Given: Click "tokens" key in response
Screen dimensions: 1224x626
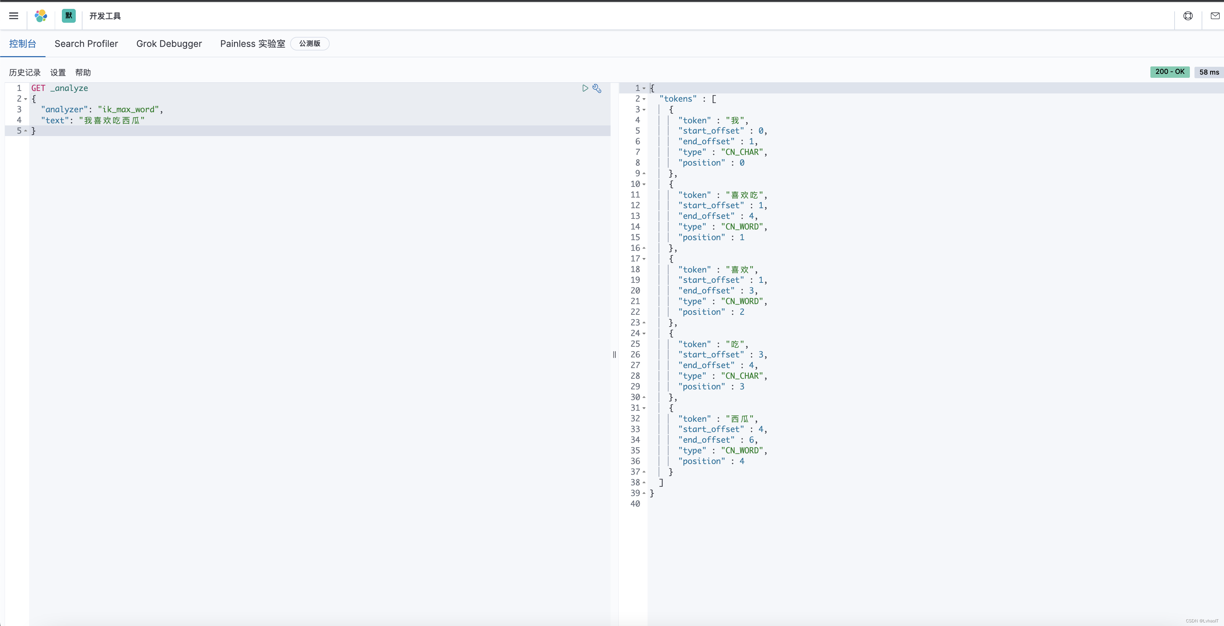Looking at the screenshot, I should (678, 99).
